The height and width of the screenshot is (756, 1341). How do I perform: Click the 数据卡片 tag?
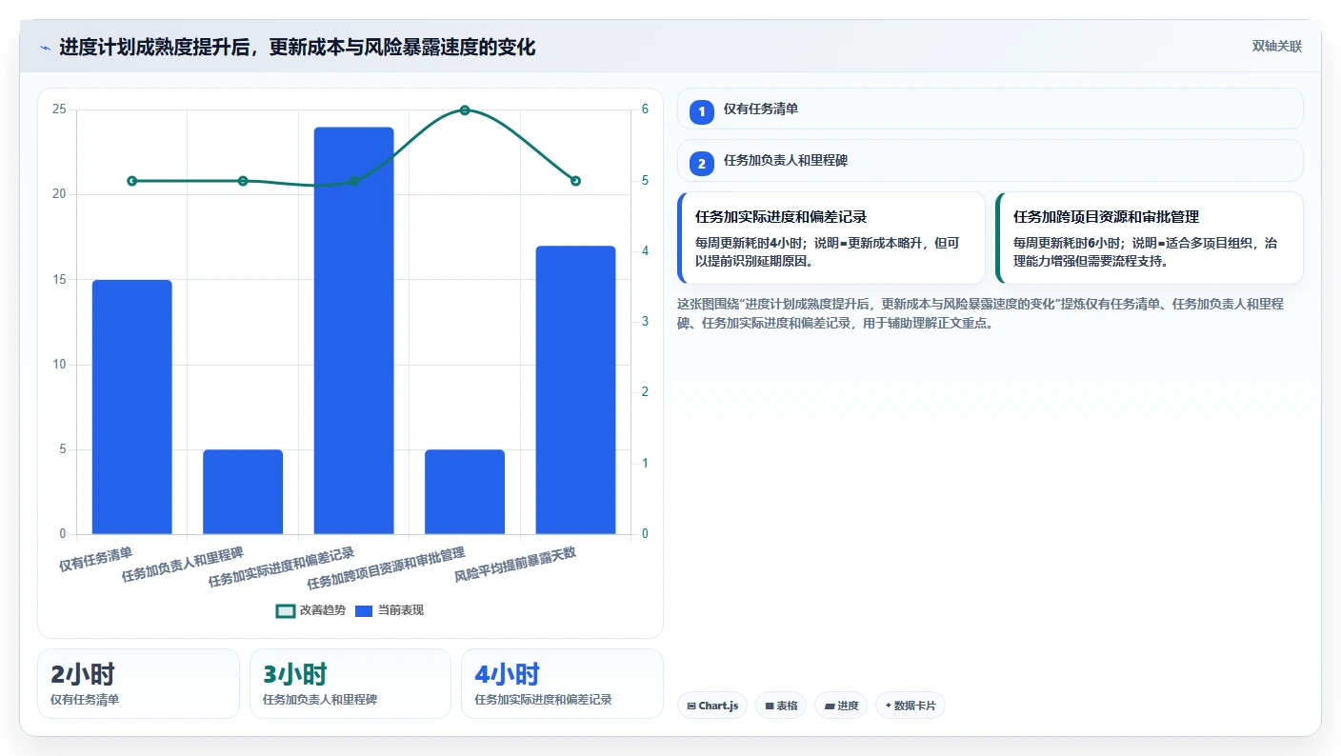910,706
